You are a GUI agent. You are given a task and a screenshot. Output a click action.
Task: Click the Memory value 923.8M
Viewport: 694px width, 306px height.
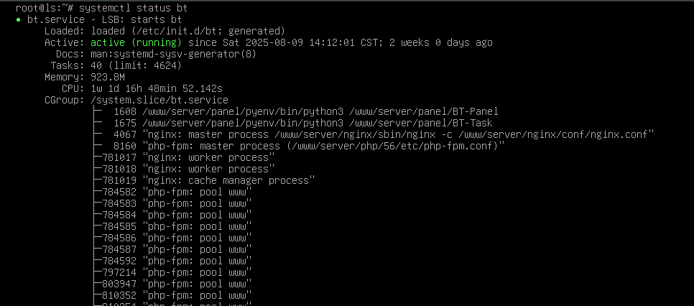click(108, 77)
